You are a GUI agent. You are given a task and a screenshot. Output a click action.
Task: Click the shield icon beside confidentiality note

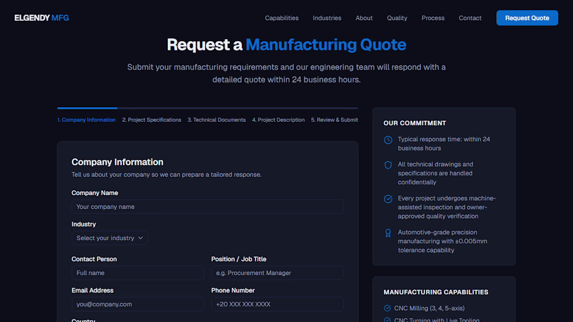pyautogui.click(x=388, y=165)
